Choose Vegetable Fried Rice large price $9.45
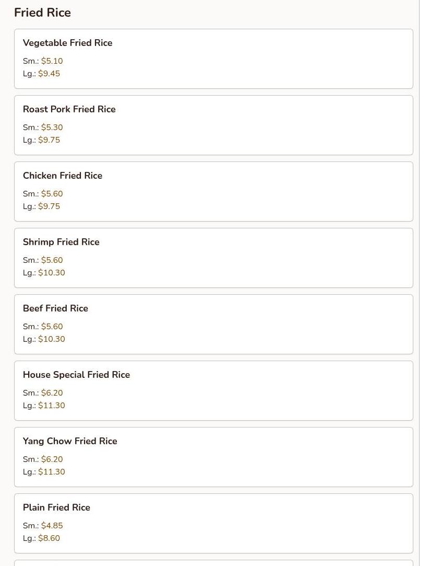430x566 pixels. point(49,74)
